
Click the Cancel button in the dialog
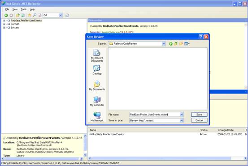[199, 120]
